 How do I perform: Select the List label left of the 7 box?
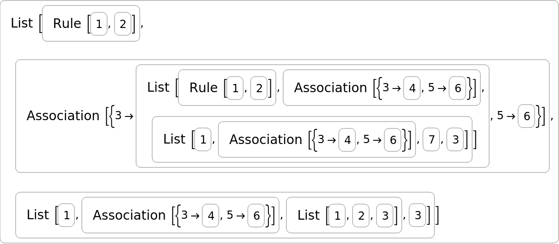click(174, 139)
